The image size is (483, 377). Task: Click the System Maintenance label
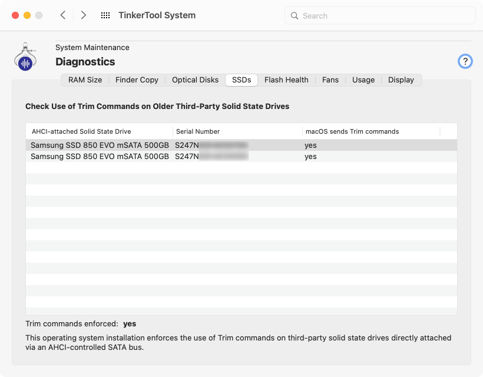(92, 48)
